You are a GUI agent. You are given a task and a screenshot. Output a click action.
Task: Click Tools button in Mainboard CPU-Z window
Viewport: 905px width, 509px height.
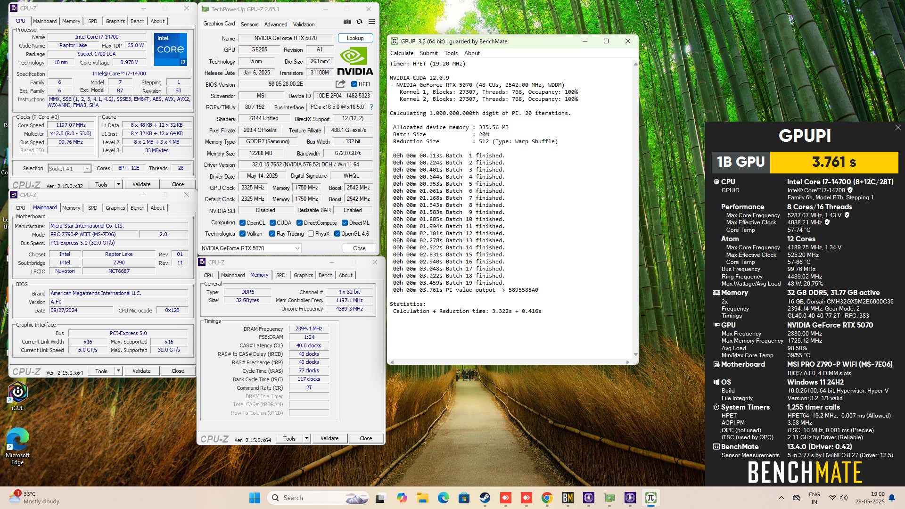101,371
